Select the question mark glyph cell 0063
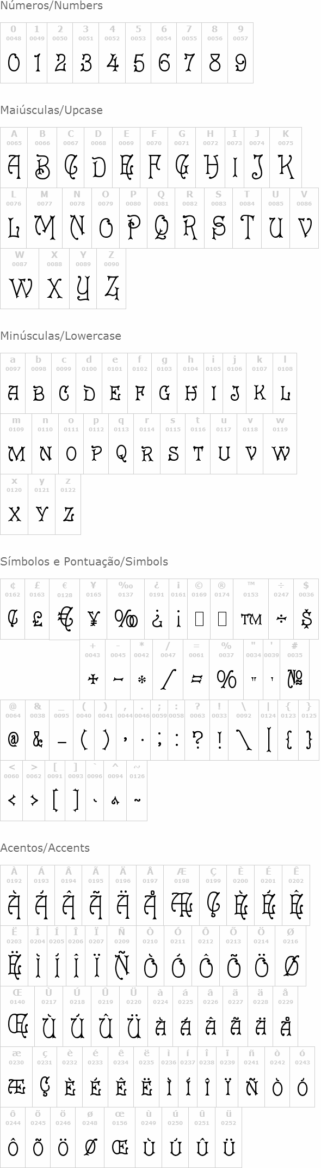The height and width of the screenshot is (1168, 321). 197,730
